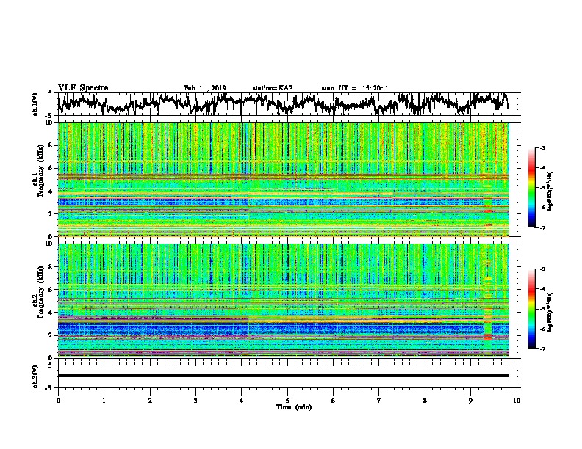Click time-axis tick label "1"
Viewport: 582px width, 449px height.
[x=104, y=401]
